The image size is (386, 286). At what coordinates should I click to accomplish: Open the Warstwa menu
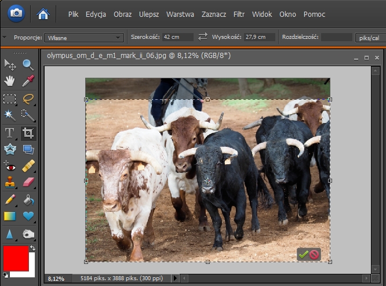pos(180,13)
